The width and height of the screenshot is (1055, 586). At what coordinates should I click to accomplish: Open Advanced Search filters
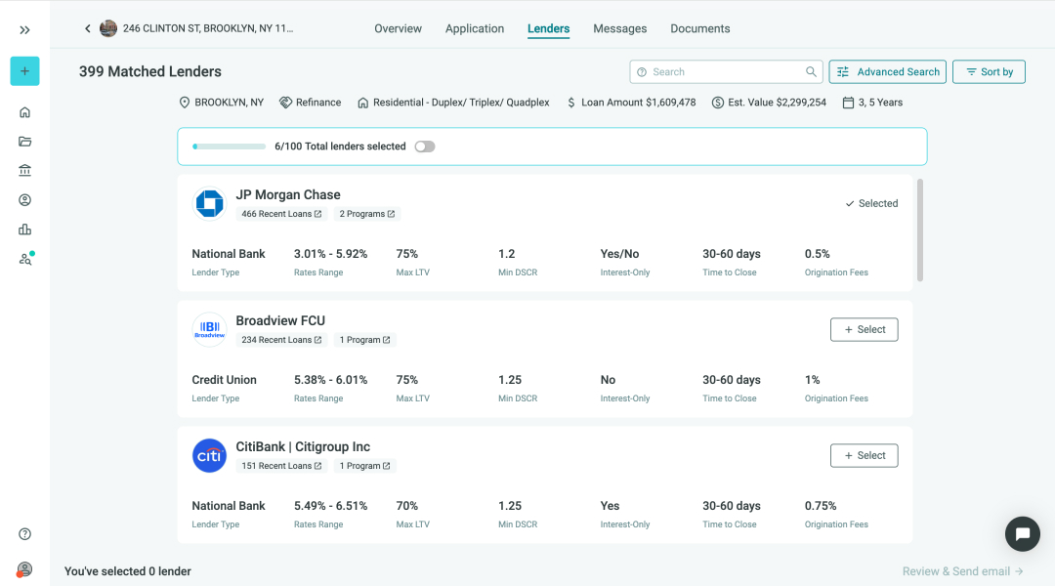click(888, 72)
